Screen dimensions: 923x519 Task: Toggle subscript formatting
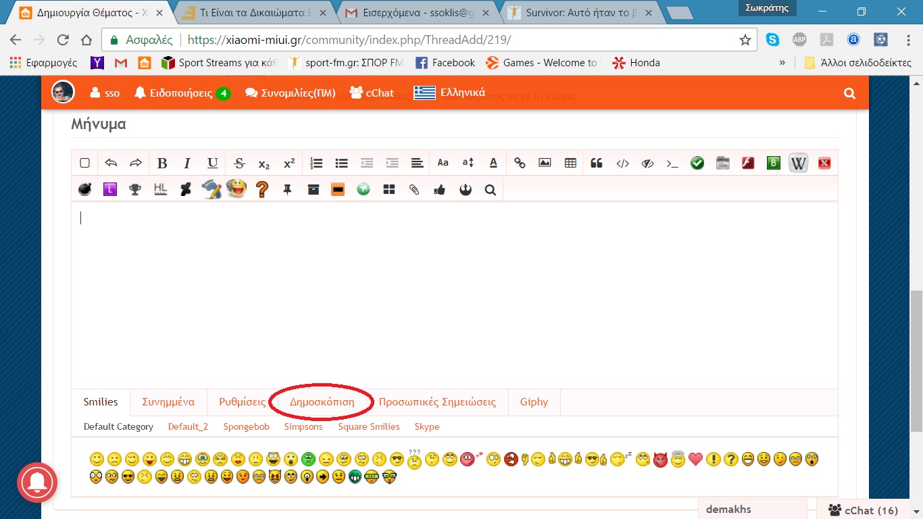(264, 164)
